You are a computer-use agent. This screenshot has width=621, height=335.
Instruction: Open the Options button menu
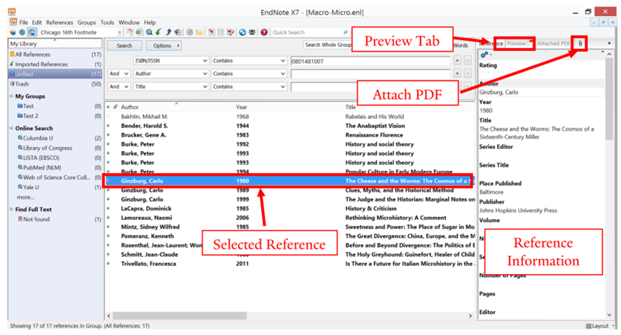point(163,45)
